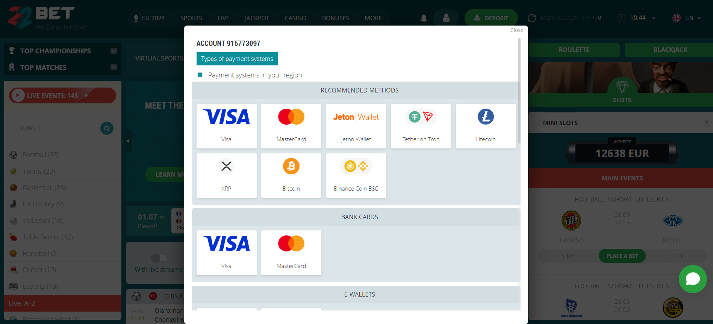Open the Bonuses menu item
This screenshot has width=713, height=324.
click(335, 18)
